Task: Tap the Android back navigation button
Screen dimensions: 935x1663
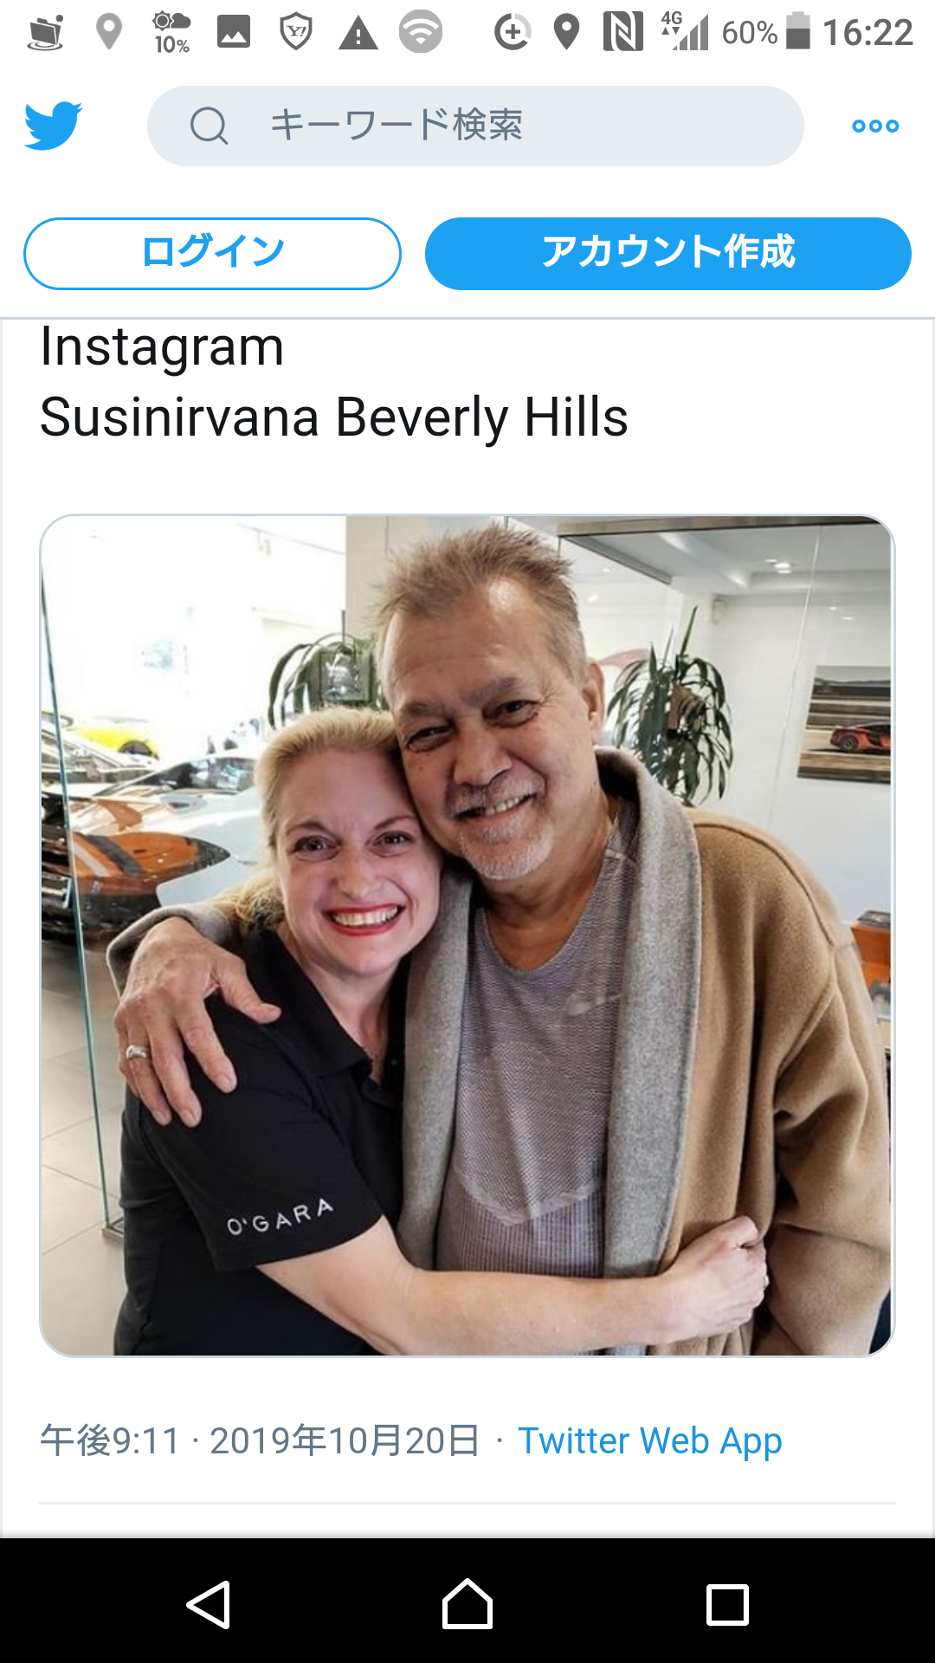Action: (209, 1604)
